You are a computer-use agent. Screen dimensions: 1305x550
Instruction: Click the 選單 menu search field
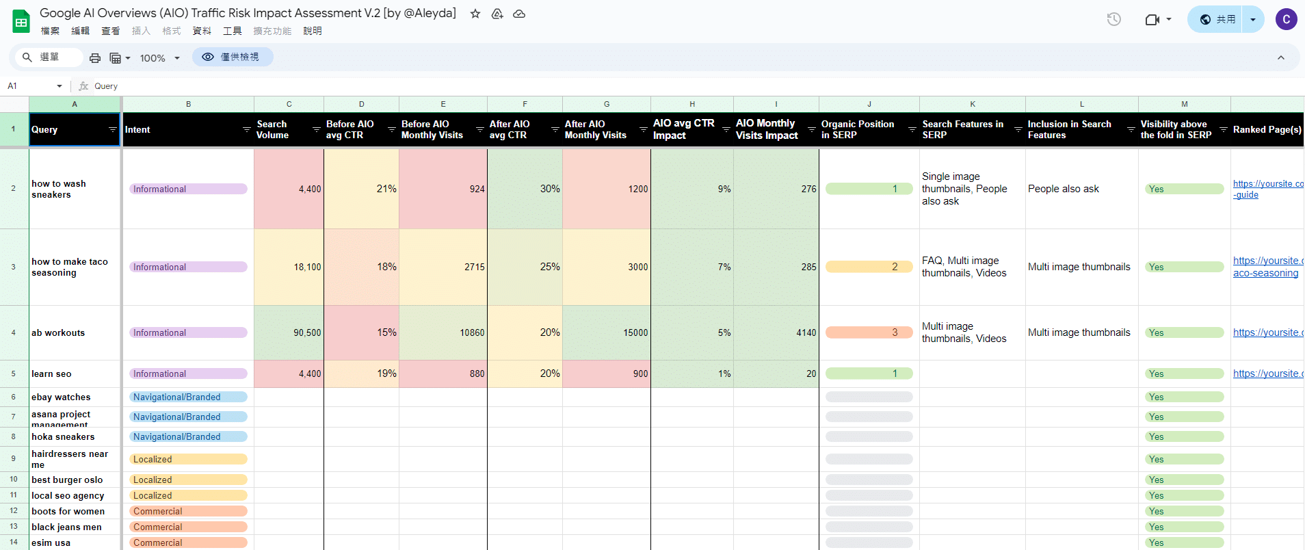pos(49,57)
